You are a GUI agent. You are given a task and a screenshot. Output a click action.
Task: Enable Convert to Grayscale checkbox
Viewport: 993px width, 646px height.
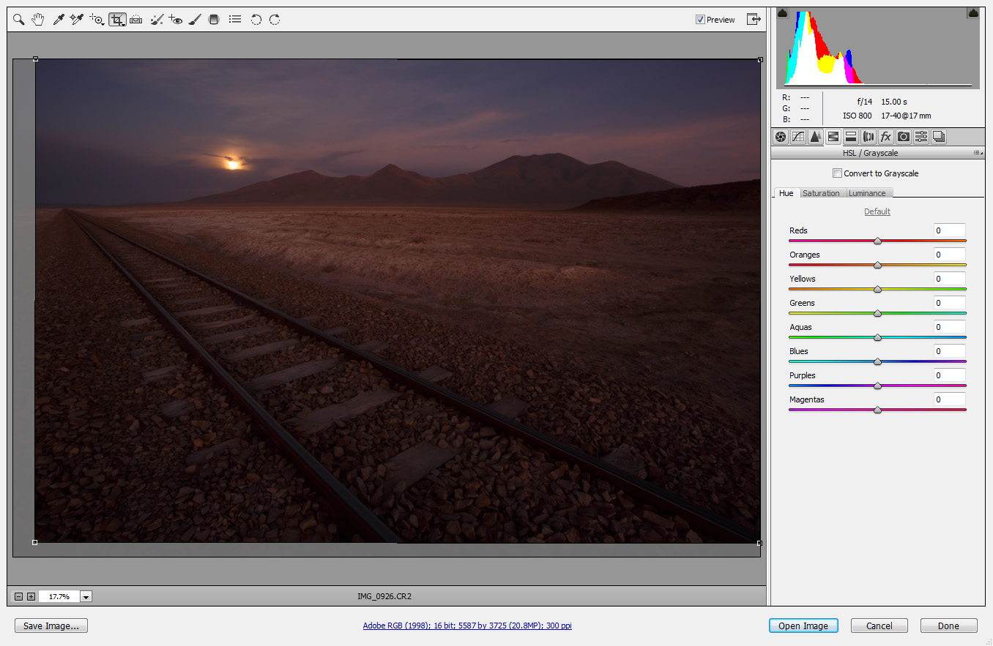[x=837, y=173]
